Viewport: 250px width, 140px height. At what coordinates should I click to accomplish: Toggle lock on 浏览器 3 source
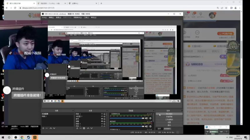tap(104, 116)
